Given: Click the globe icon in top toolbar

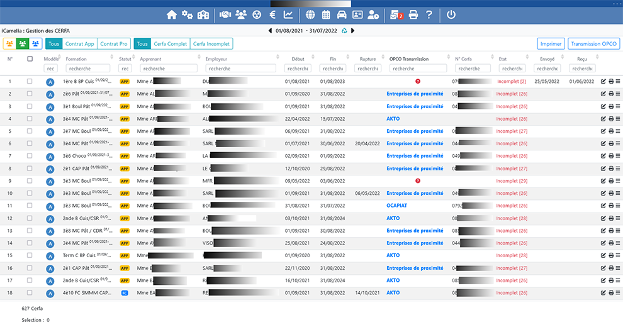Looking at the screenshot, I should (310, 15).
